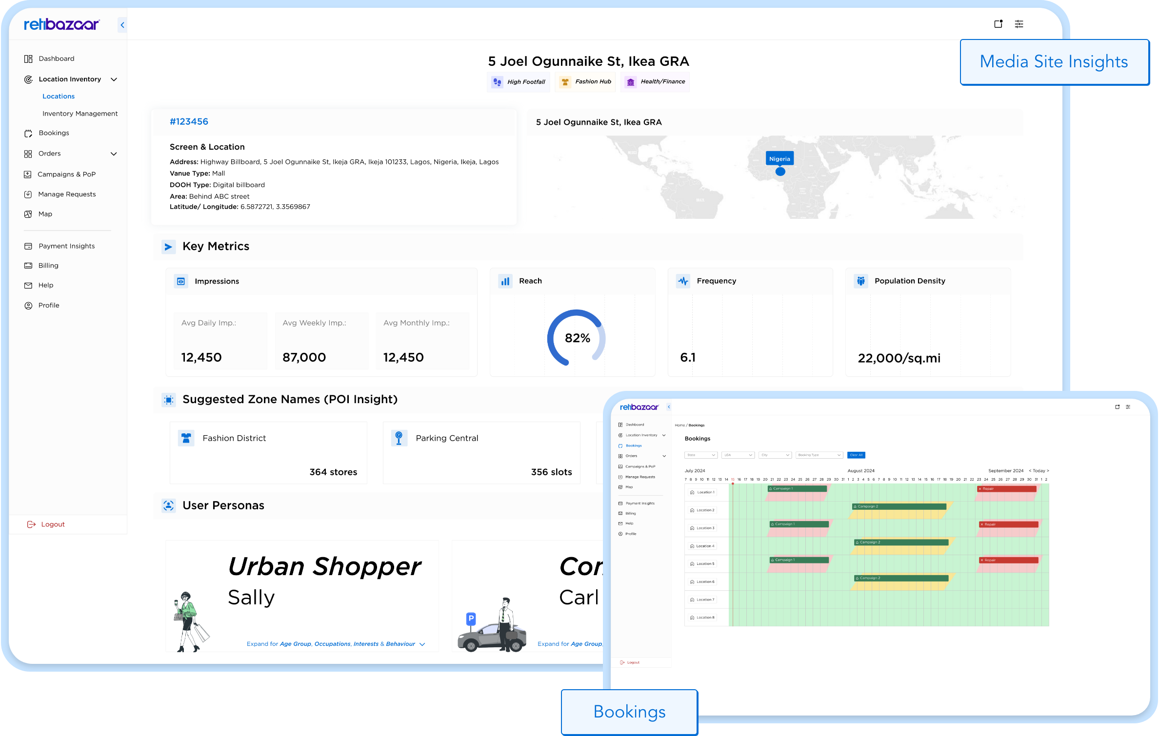The height and width of the screenshot is (736, 1159).
Task: Click the #123456 location ID link
Action: coord(189,122)
